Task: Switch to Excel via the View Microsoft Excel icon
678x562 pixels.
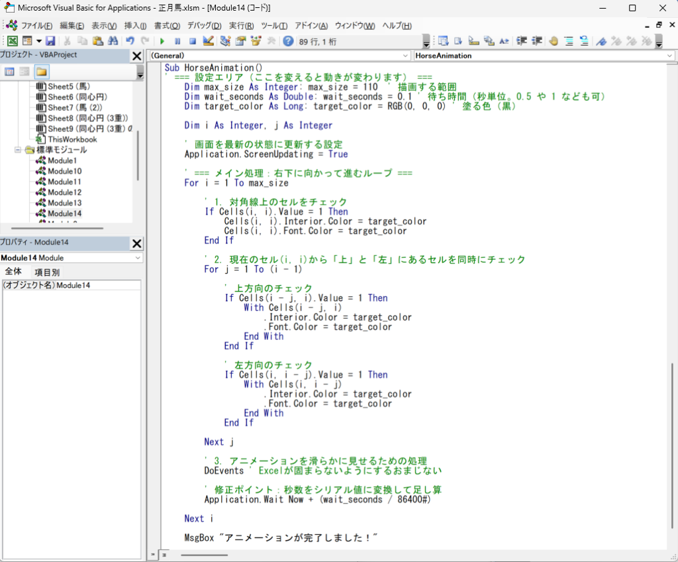Action: tap(12, 41)
